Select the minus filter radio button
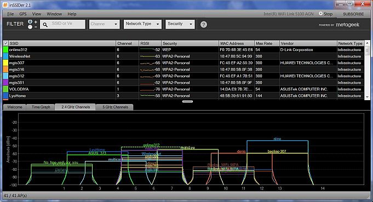 pyautogui.click(x=30, y=27)
